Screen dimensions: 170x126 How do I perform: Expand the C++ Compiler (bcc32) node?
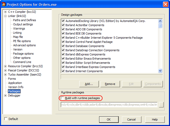(5, 12)
